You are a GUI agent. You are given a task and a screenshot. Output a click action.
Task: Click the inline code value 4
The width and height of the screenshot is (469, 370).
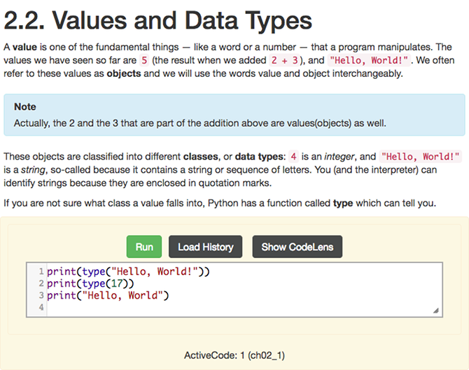294,156
